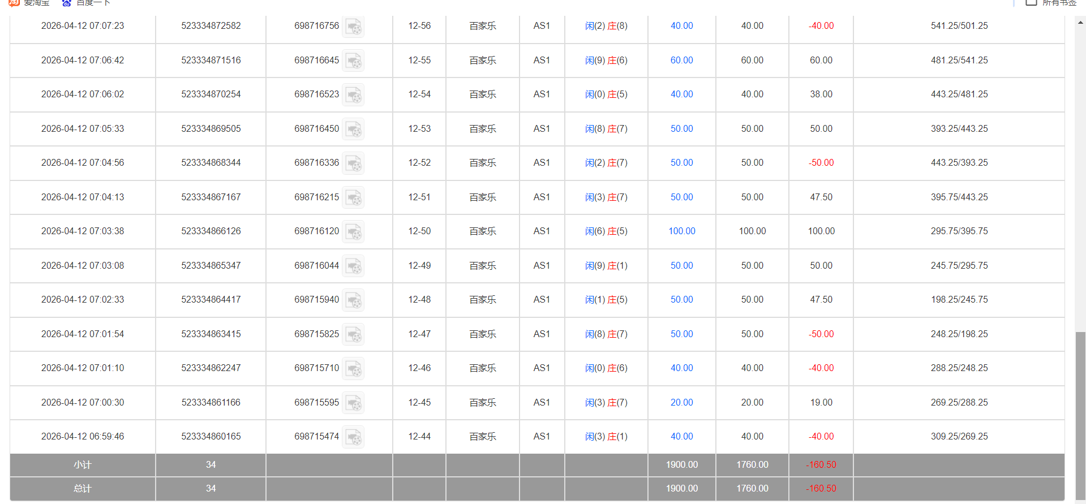Image resolution: width=1086 pixels, height=504 pixels.
Task: View the replay for round 698716120
Action: (354, 232)
